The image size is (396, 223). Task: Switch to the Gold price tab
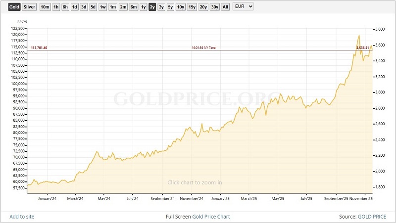point(14,7)
